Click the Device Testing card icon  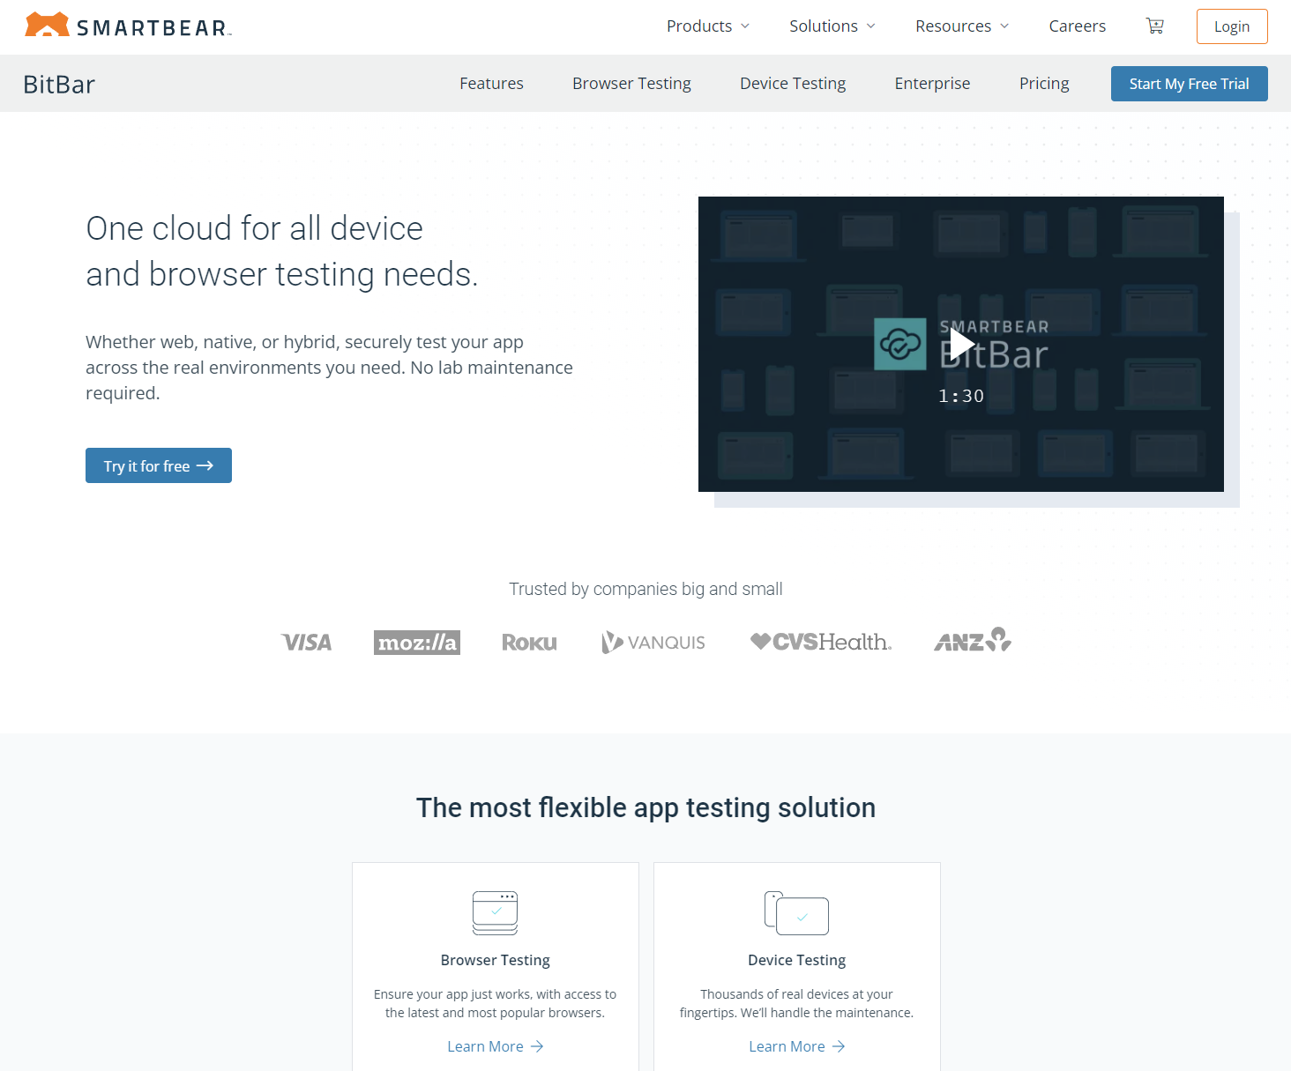point(796,914)
